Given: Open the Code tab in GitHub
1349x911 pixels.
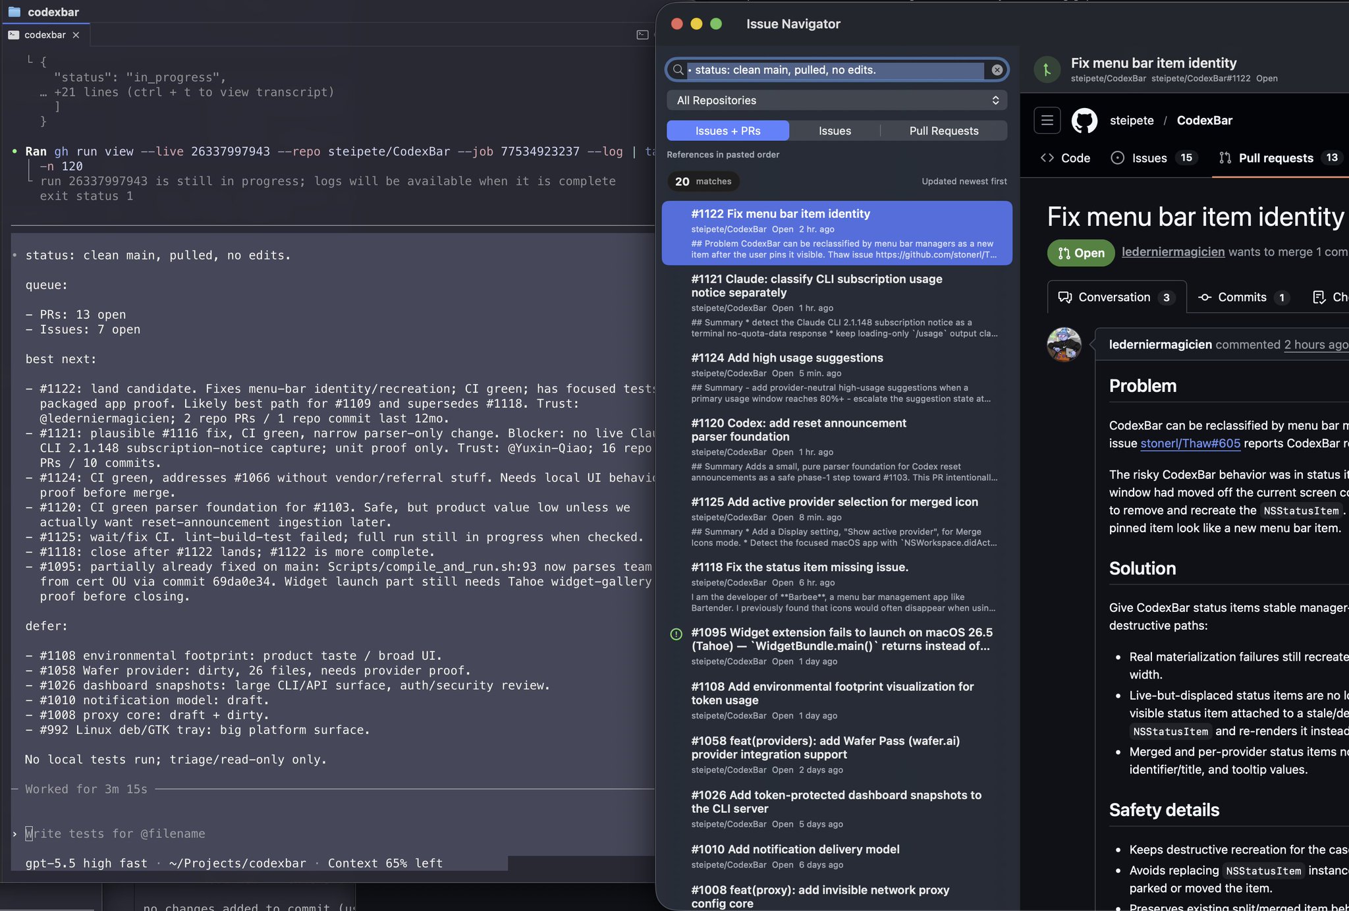Looking at the screenshot, I should point(1065,158).
